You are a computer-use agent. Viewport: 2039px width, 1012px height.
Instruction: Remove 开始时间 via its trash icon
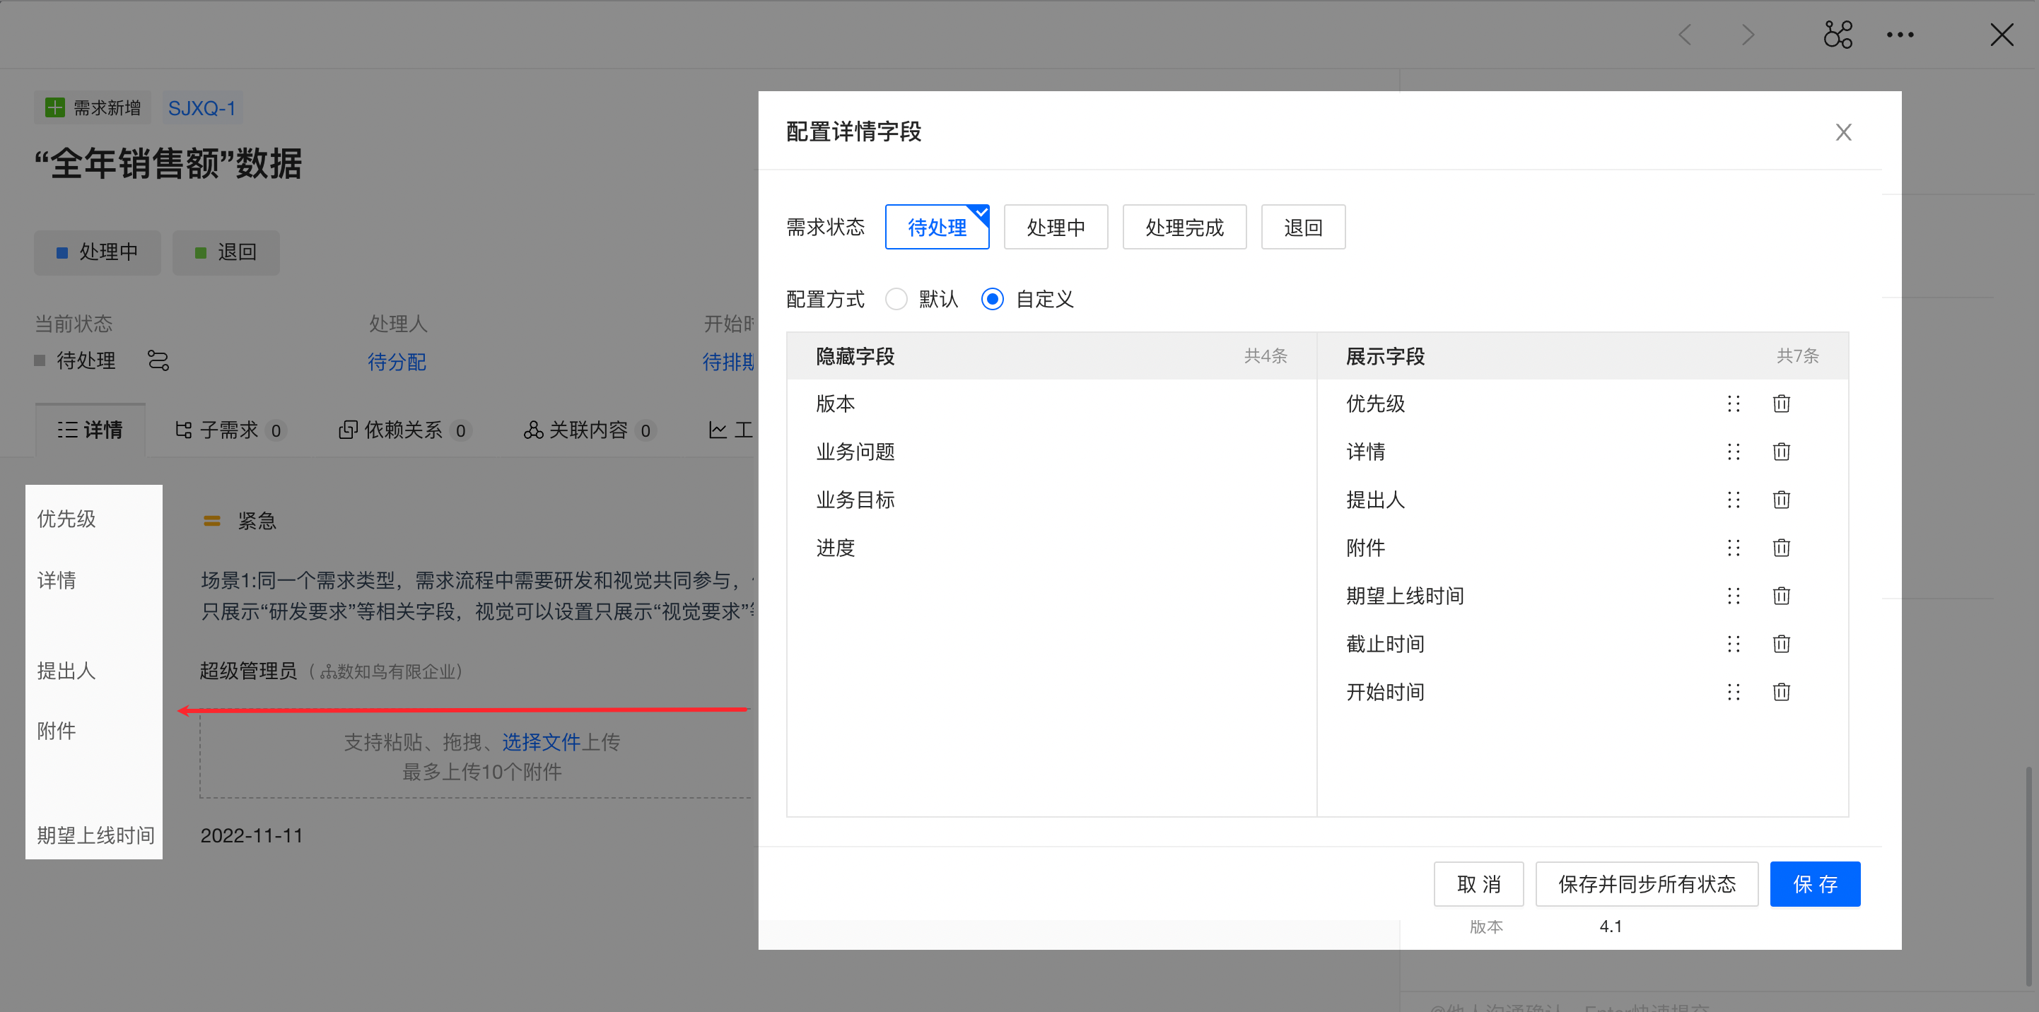point(1781,692)
